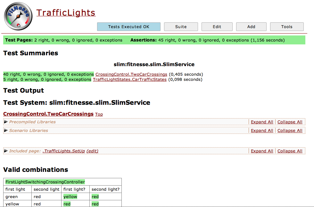
Task: Click the Valid combinations heading
Action: pyautogui.click(x=36, y=170)
